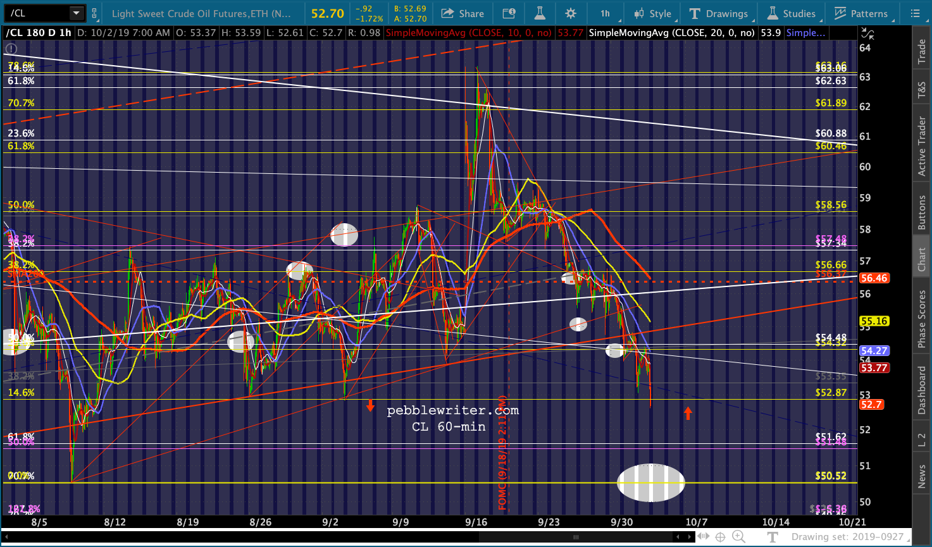Viewport: 932px width, 547px height.
Task: Open the flask icon beside Share
Action: point(540,13)
